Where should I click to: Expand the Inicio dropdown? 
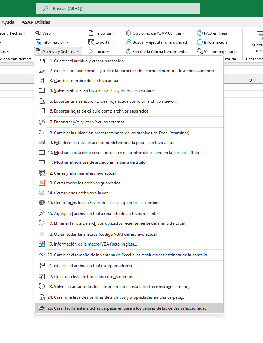tap(99, 52)
